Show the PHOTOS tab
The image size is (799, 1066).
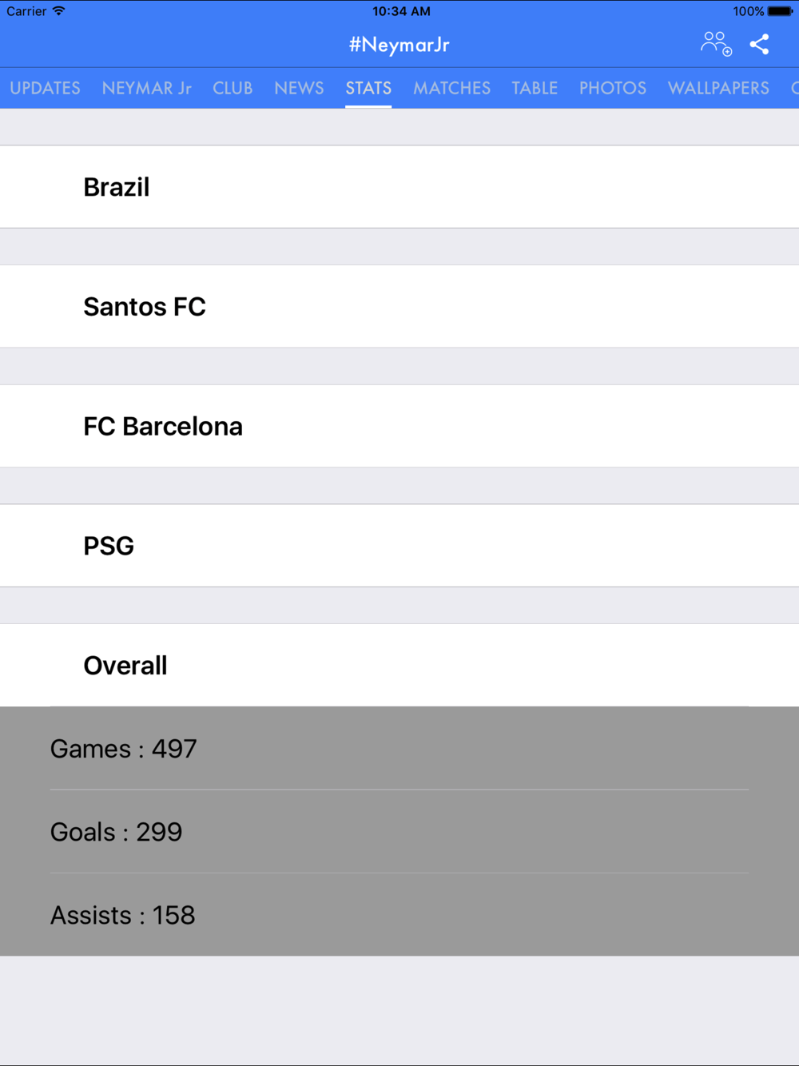pos(613,88)
